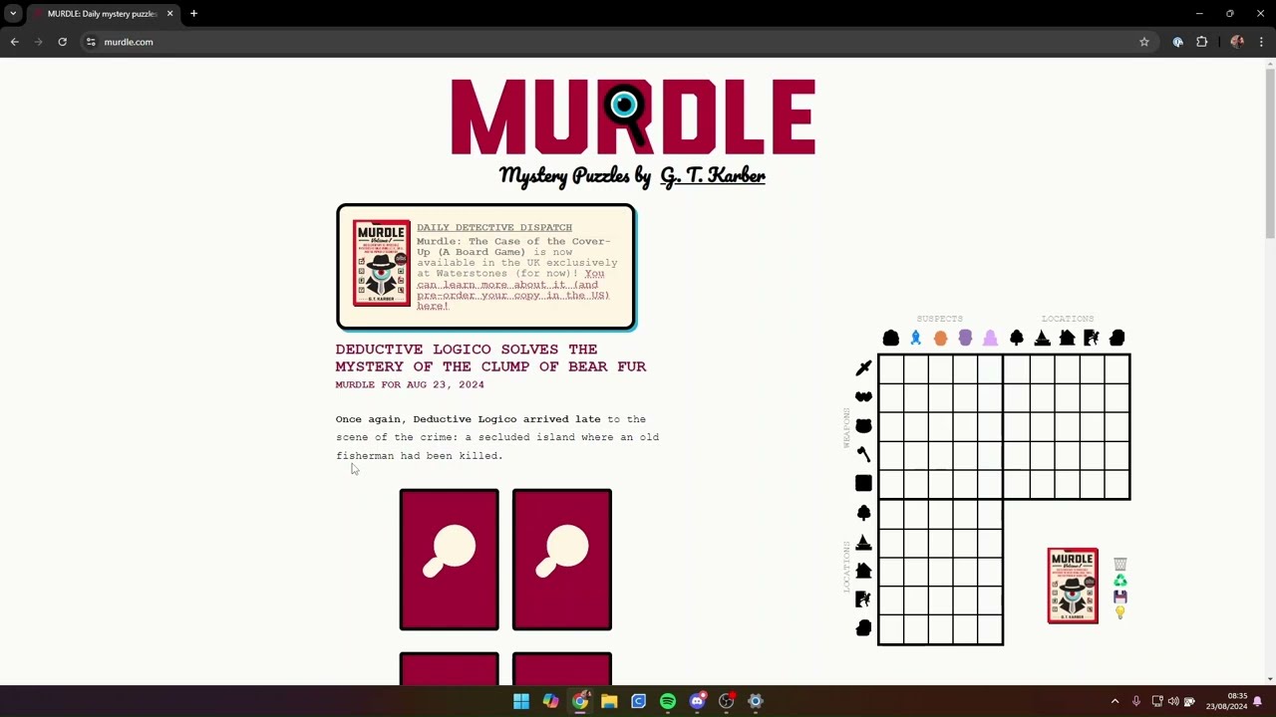Click the sailboat location icon in the row labels

pos(863,542)
